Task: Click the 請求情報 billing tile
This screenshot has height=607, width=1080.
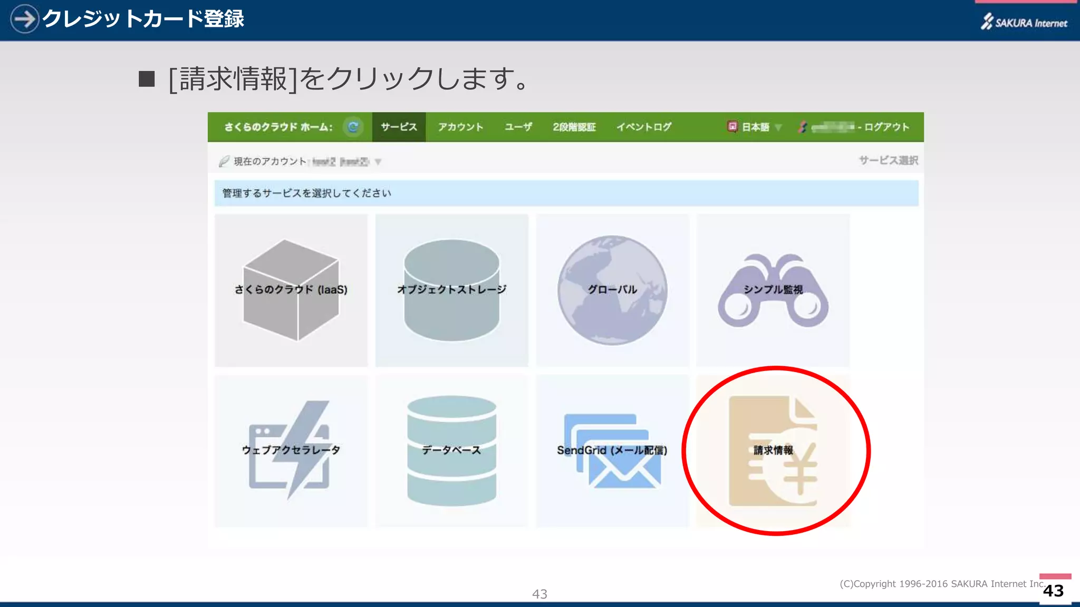Action: tap(773, 451)
